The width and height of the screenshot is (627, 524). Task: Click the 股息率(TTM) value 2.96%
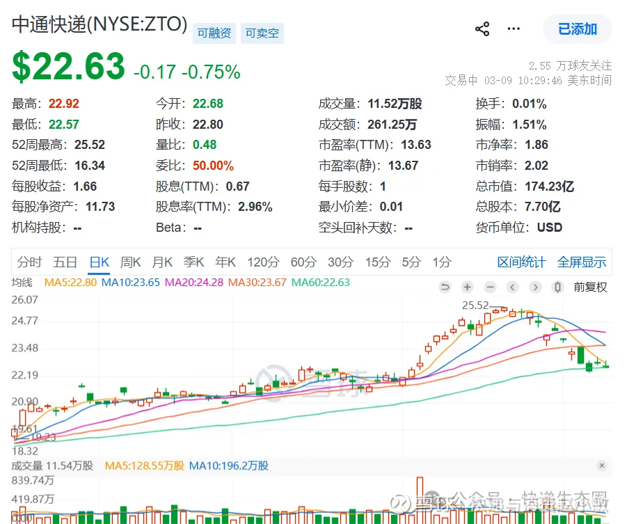point(255,207)
